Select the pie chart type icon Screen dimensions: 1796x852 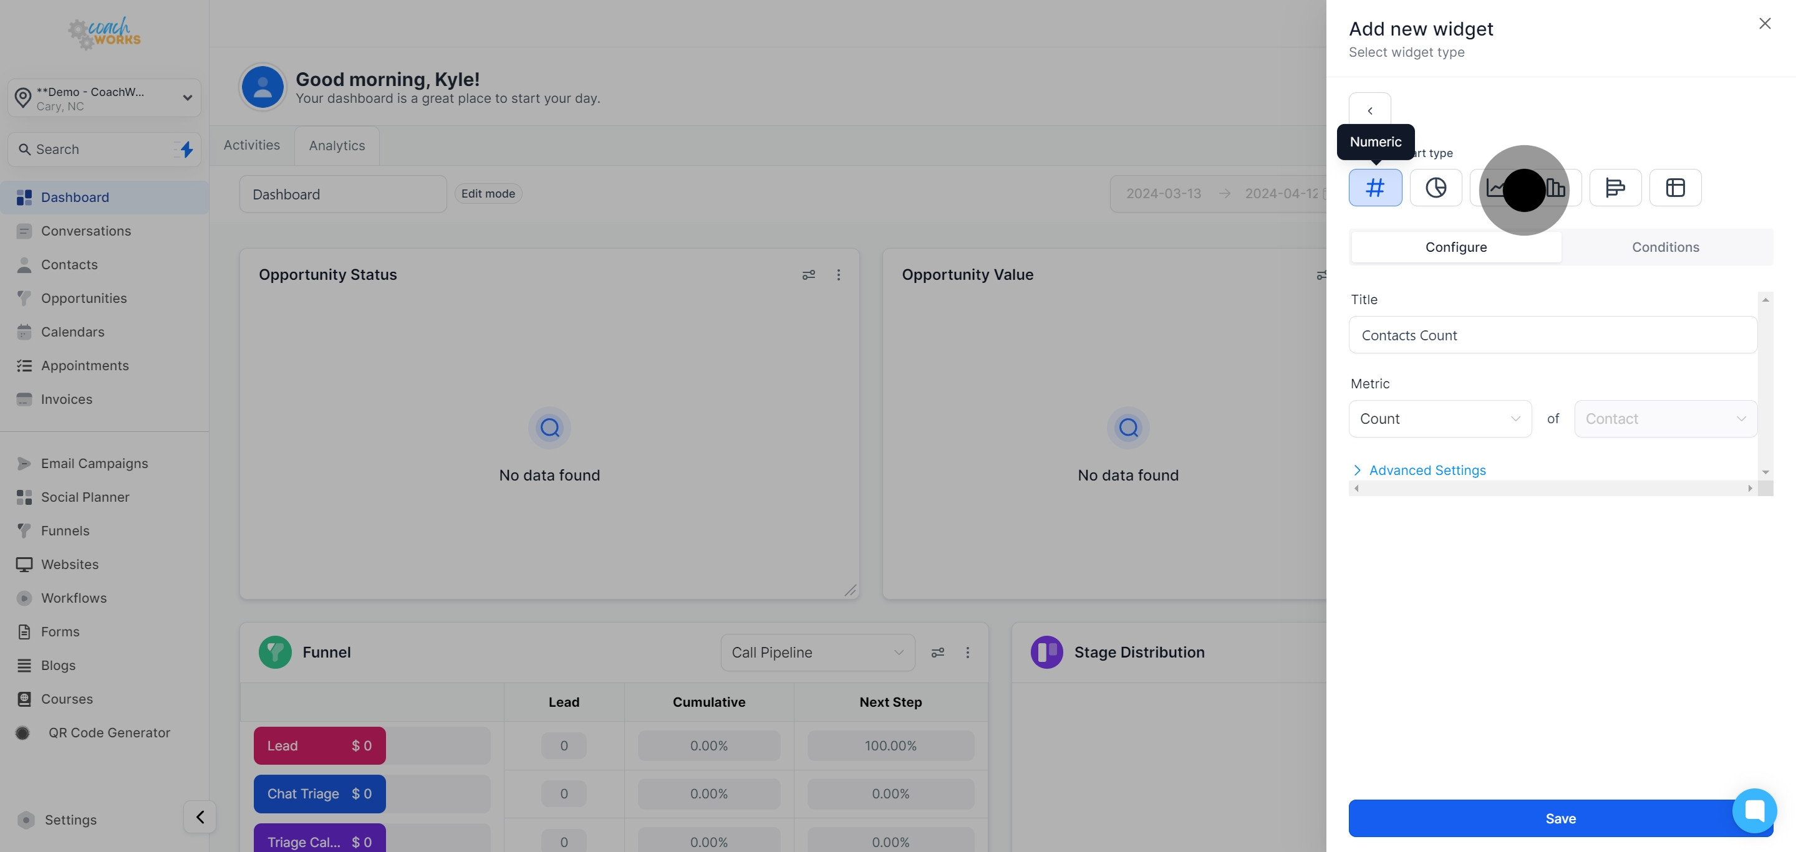1436,188
